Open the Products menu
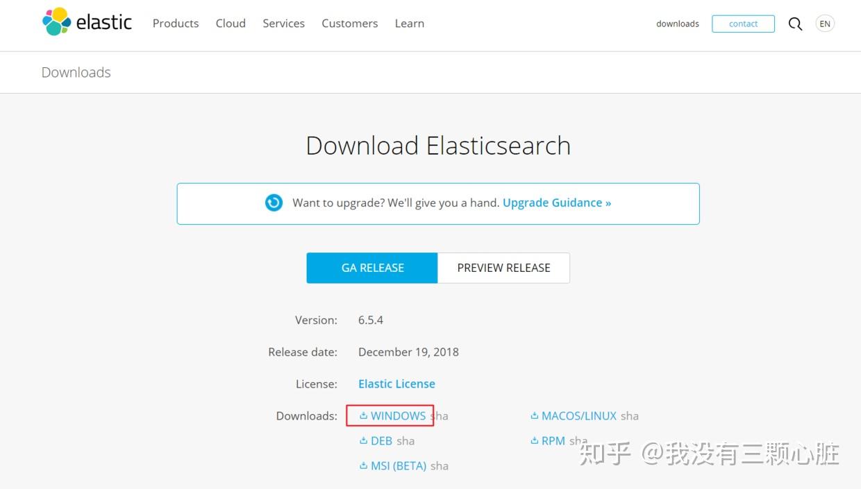Viewport: 861px width, 489px height. click(x=175, y=23)
